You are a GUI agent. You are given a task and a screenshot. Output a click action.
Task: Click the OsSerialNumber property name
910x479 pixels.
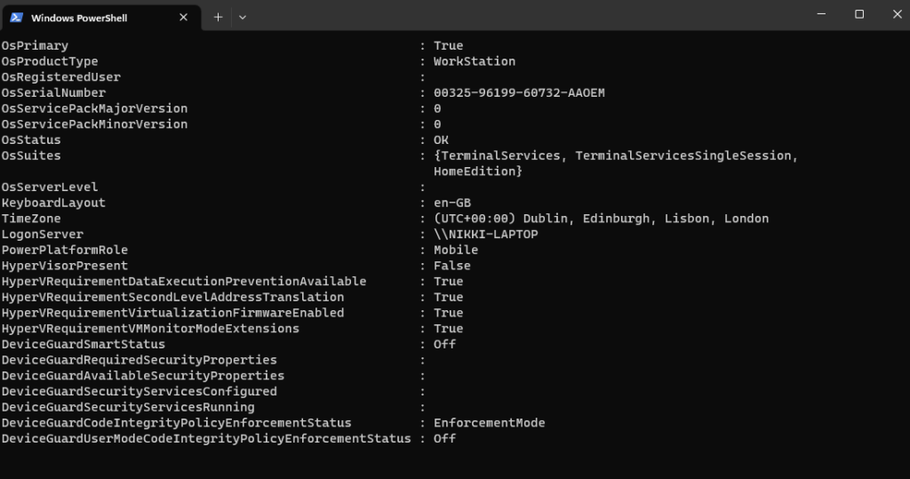point(53,93)
